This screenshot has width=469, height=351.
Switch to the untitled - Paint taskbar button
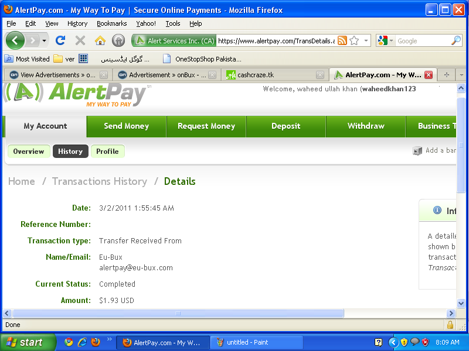pos(256,342)
